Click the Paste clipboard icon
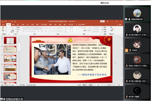Viewport: 151px width, 101px height. pyautogui.click(x=3, y=28)
